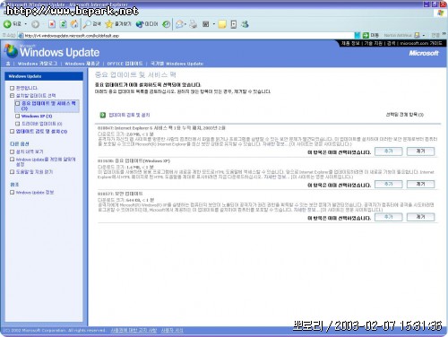Click the Windows flag throbber icon
448x337 pixels.
point(441,13)
